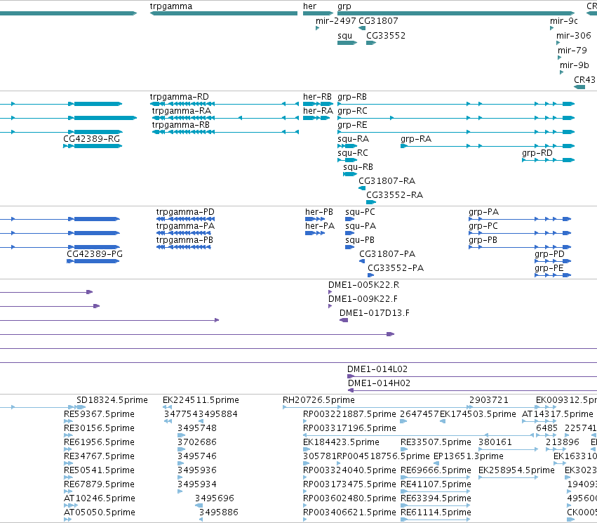Screen dimensions: 597x523
Task: Select the grp-RE transcript label
Action: [353, 126]
